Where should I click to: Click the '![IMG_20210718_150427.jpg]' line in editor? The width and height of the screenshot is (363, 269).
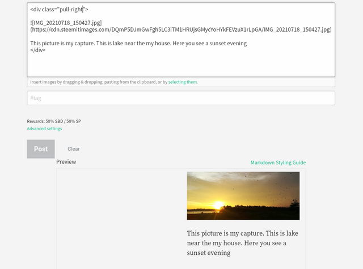[66, 23]
